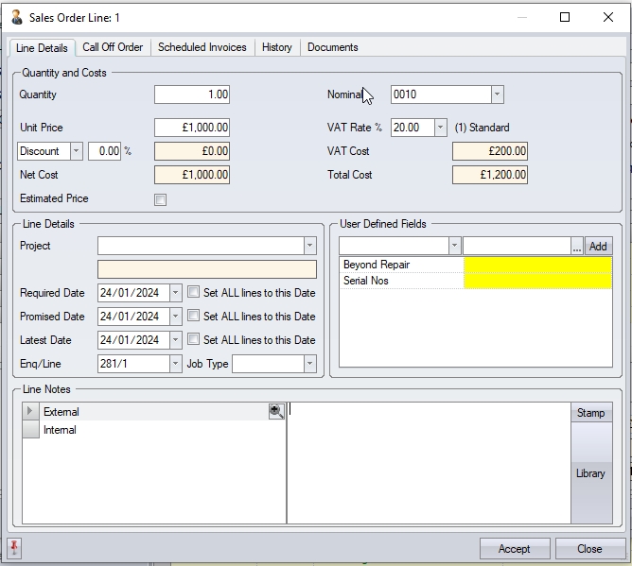The width and height of the screenshot is (632, 566).
Task: Open the Project dropdown list
Action: click(x=309, y=246)
